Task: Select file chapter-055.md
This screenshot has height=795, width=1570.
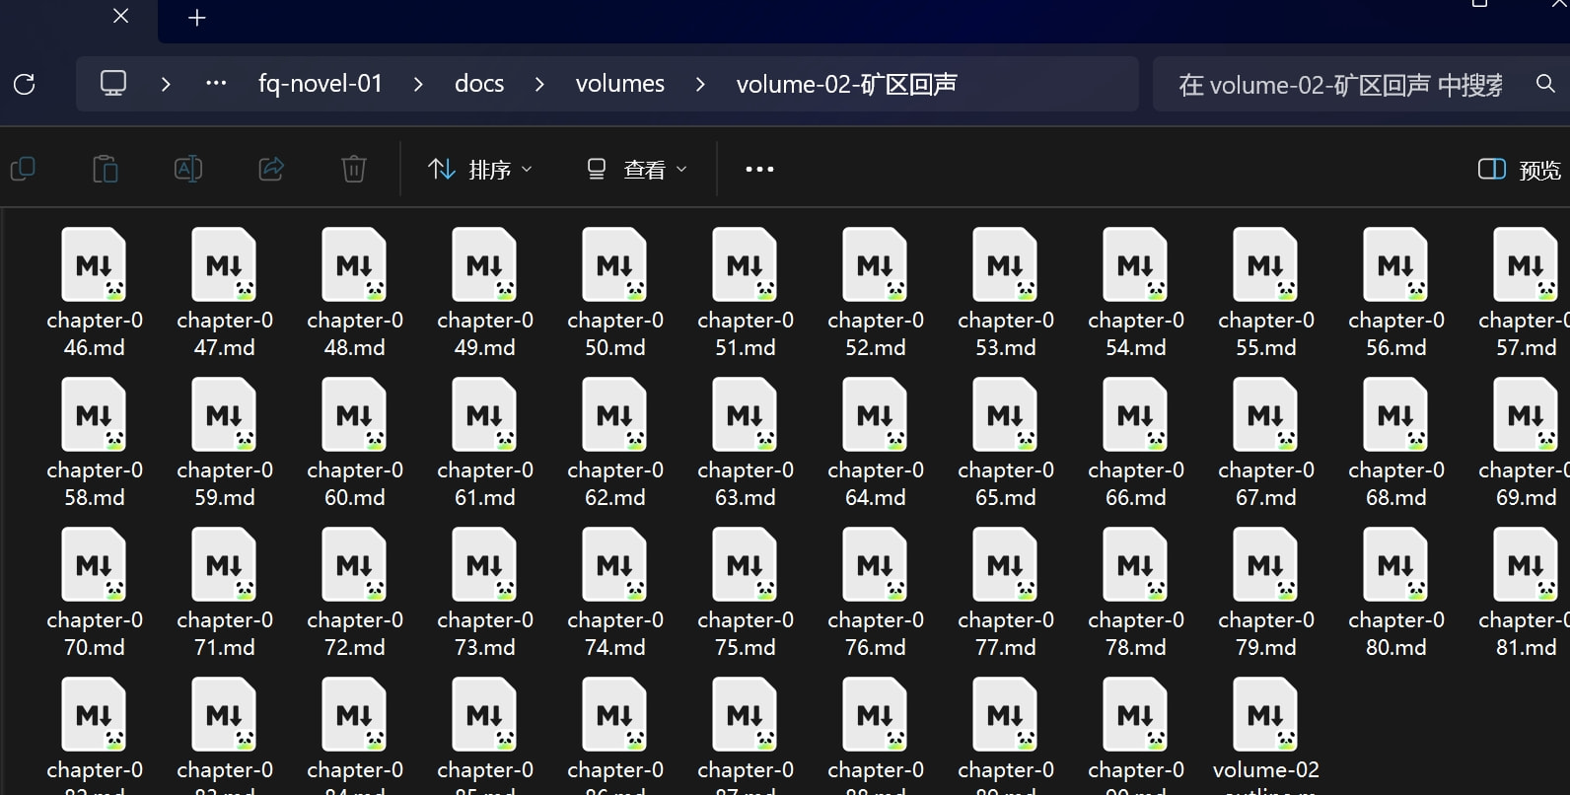Action: click(1266, 292)
